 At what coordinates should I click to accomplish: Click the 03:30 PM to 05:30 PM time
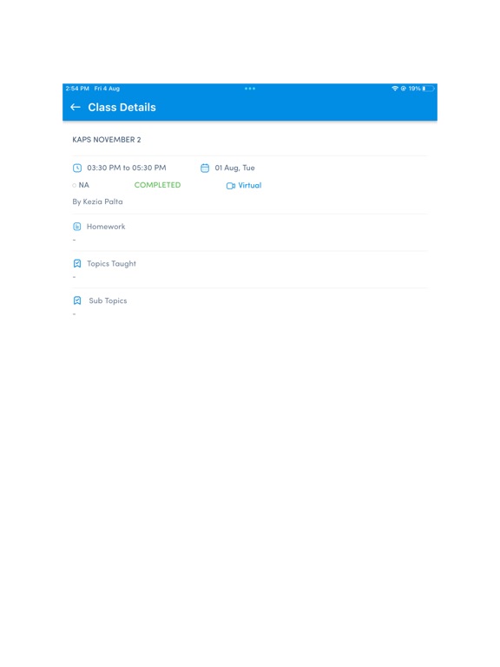(x=127, y=168)
